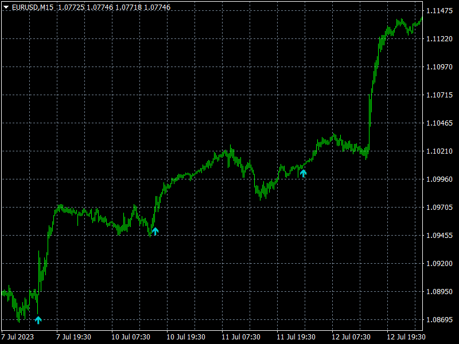Image resolution: width=459 pixels, height=344 pixels.
Task: Click price label 1.11220 on the scale
Action: tap(439, 39)
